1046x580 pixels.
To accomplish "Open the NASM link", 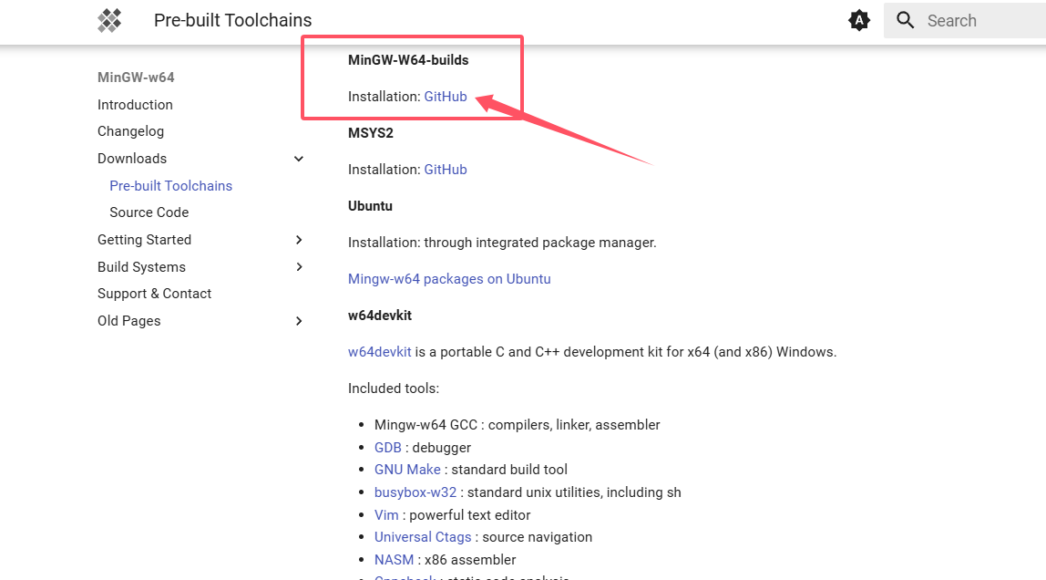I will (394, 560).
